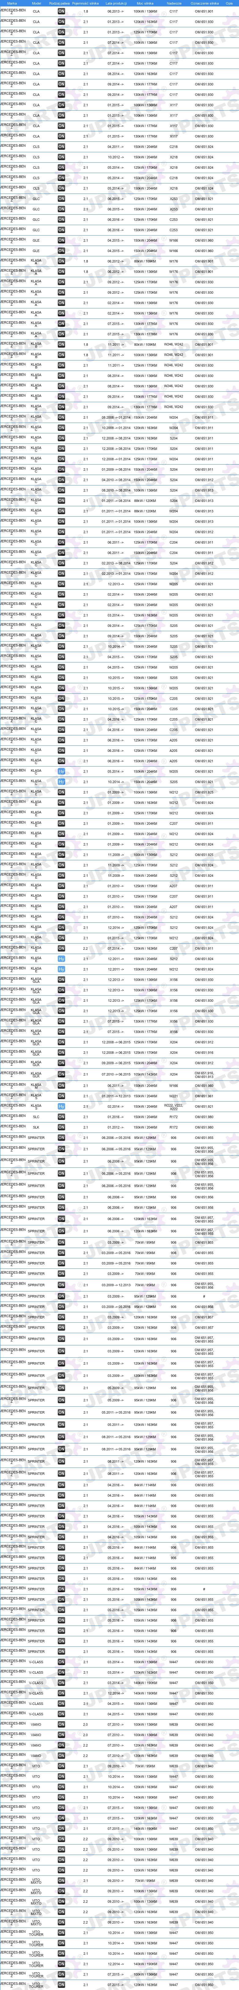Click ON diesel icon in CLA 1.8 row
The width and height of the screenshot is (239, 1990).
(62, 12)
